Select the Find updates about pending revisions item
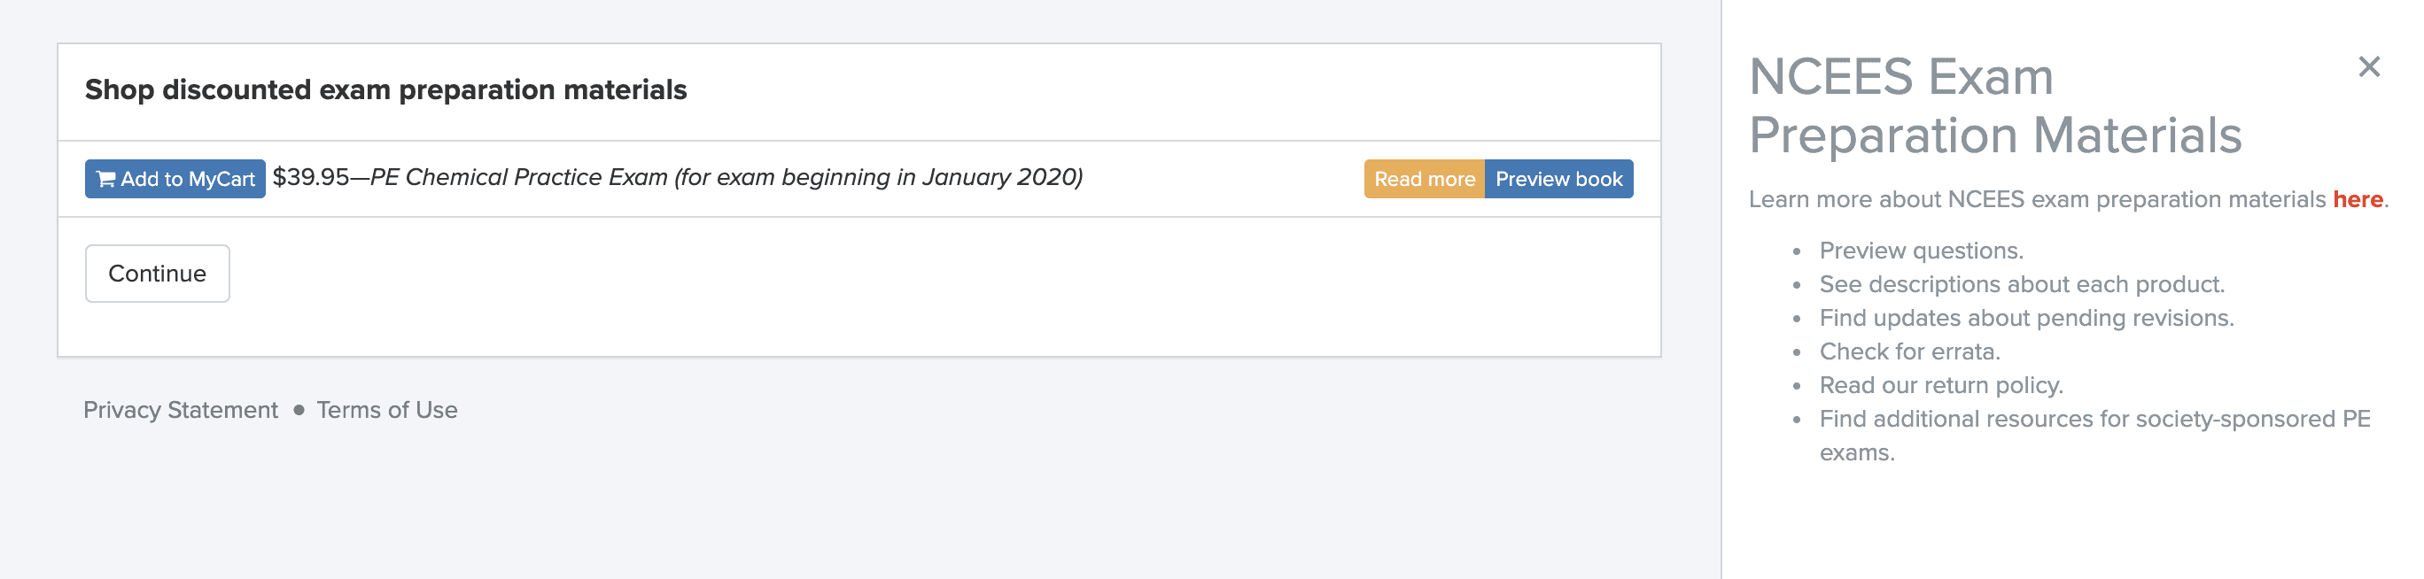This screenshot has width=2424, height=579. click(2026, 319)
